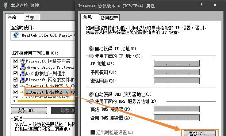Switch to 共享 tab in connection properties

32,18
